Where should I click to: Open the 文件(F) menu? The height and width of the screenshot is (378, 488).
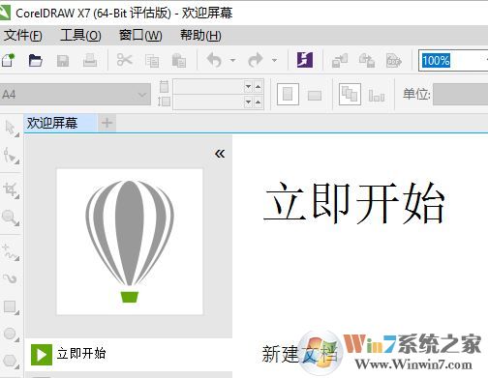pyautogui.click(x=23, y=35)
